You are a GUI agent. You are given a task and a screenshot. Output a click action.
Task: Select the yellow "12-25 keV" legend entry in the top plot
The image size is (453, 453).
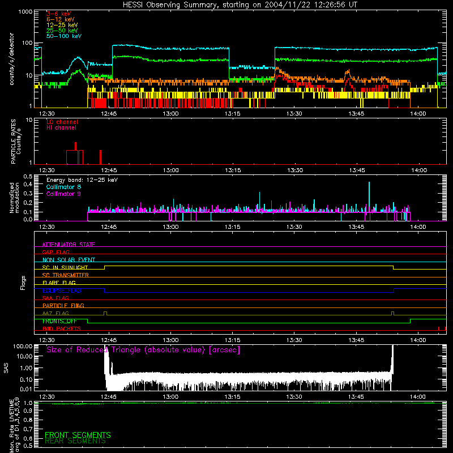[62, 25]
